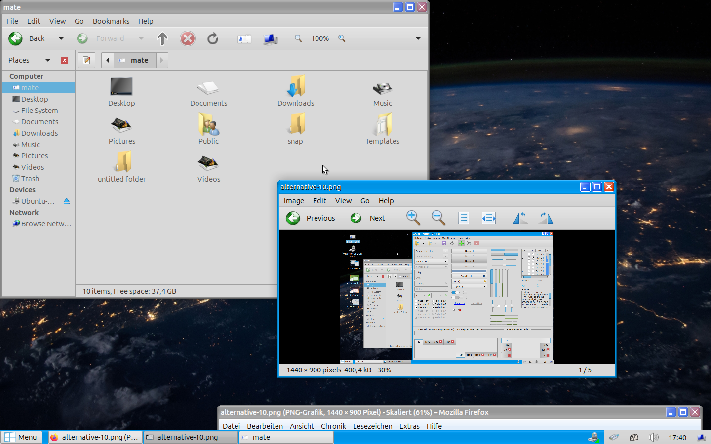
Task: Expand the Places sidebar dropdown
Action: (x=48, y=60)
